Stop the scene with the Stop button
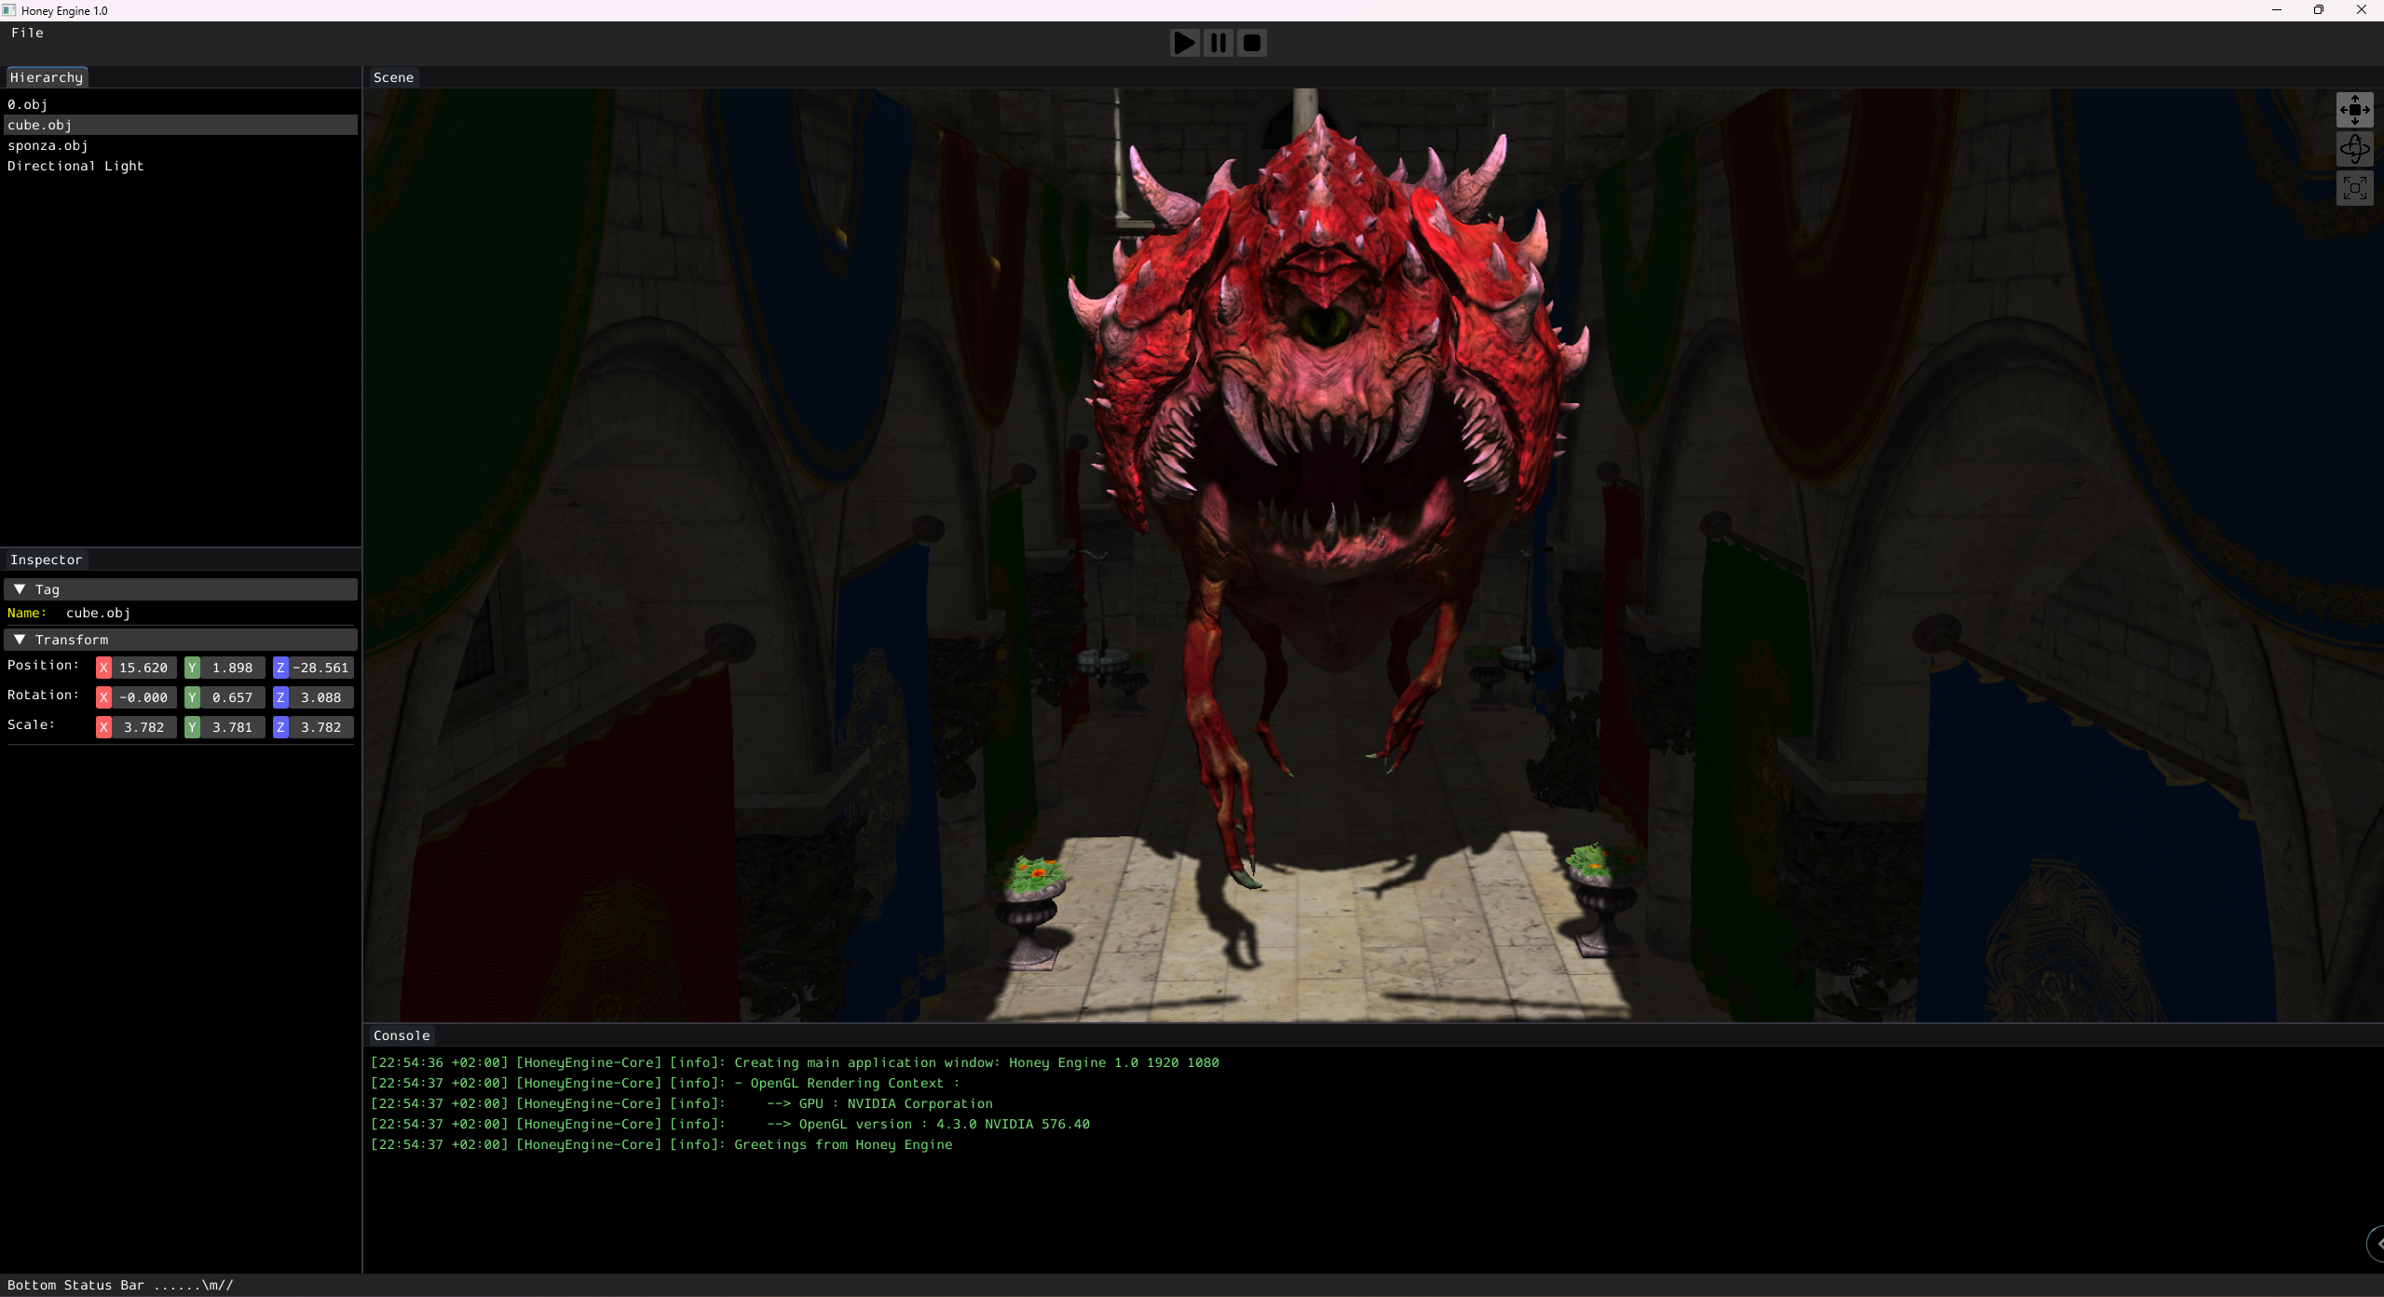 click(1251, 43)
